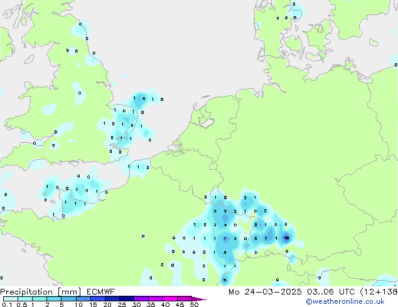Click the '(12+138' forecast run label
398x307 pixels.
(379, 292)
